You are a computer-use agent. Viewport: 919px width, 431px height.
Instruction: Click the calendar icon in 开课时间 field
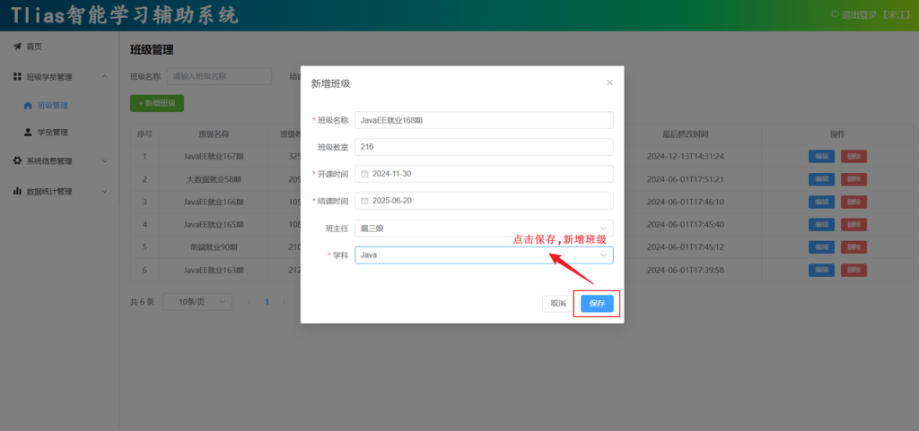[364, 174]
